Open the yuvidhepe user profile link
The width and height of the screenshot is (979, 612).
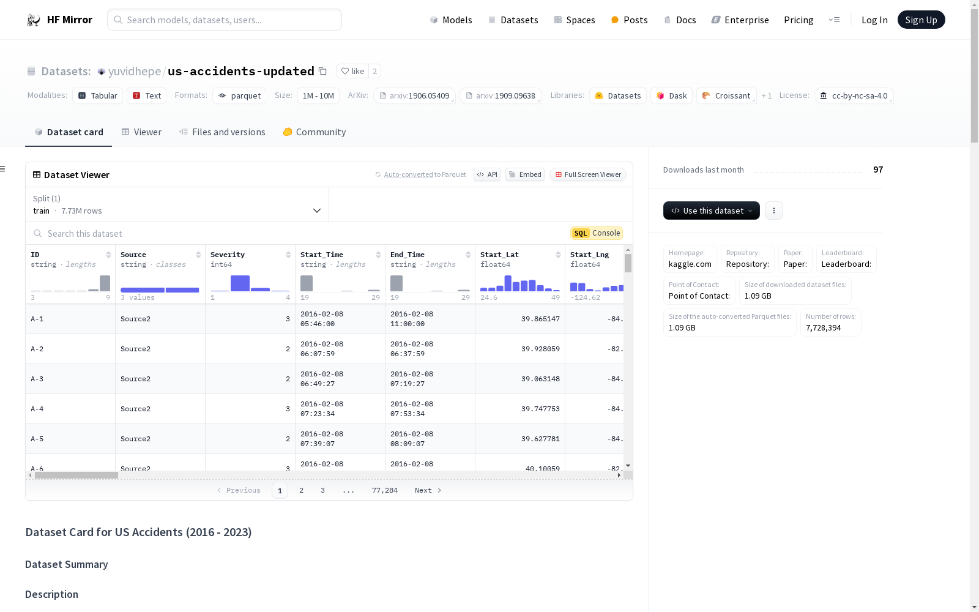134,72
